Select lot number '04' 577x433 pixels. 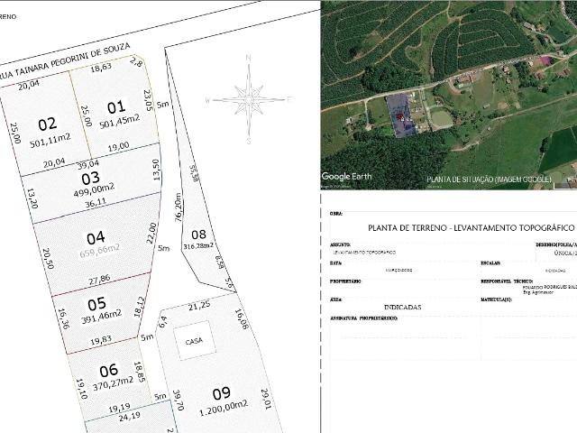[96, 238]
